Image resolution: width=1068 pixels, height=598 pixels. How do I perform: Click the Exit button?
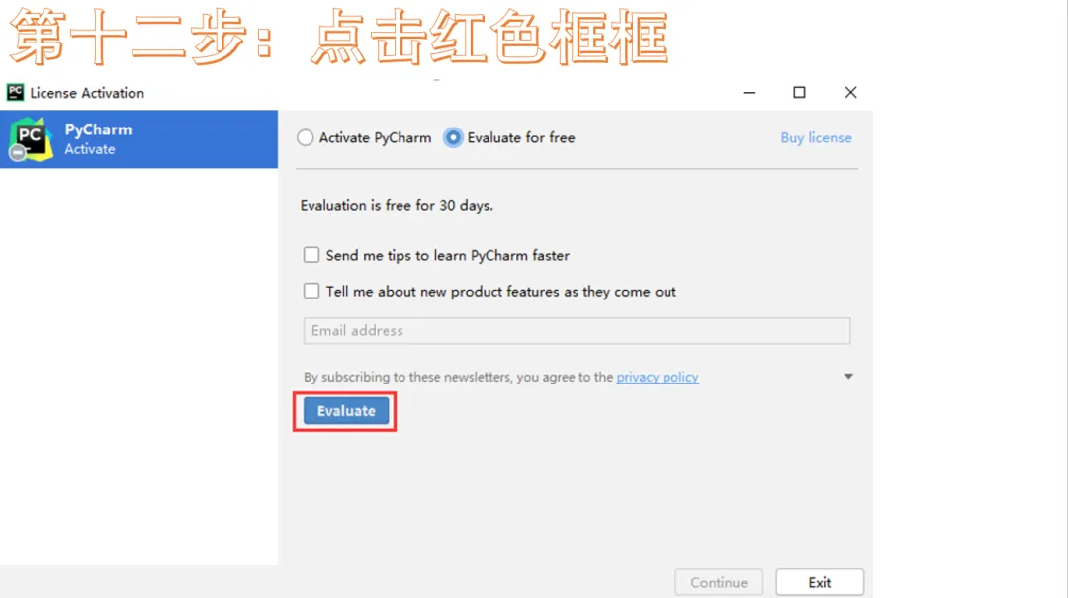[820, 582]
